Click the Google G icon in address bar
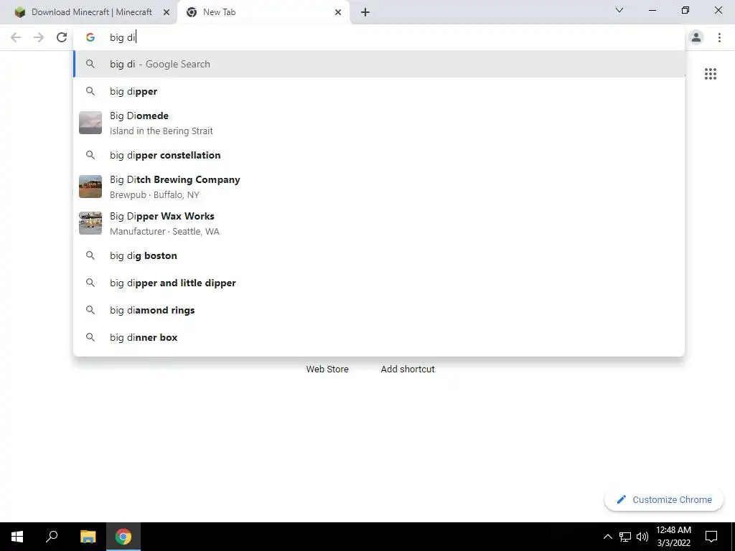This screenshot has height=551, width=735. [x=90, y=37]
